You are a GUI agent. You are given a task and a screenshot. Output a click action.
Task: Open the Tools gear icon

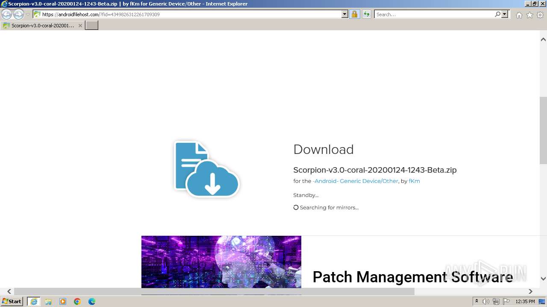click(540, 15)
